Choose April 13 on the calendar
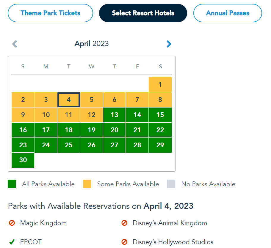 pyautogui.click(x=115, y=115)
